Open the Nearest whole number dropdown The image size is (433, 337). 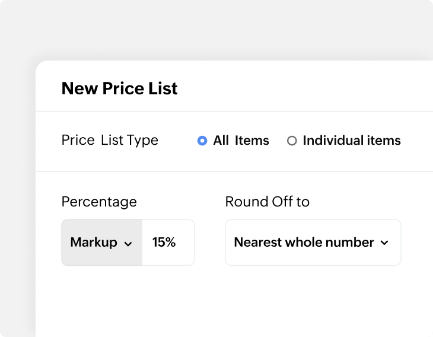point(313,243)
